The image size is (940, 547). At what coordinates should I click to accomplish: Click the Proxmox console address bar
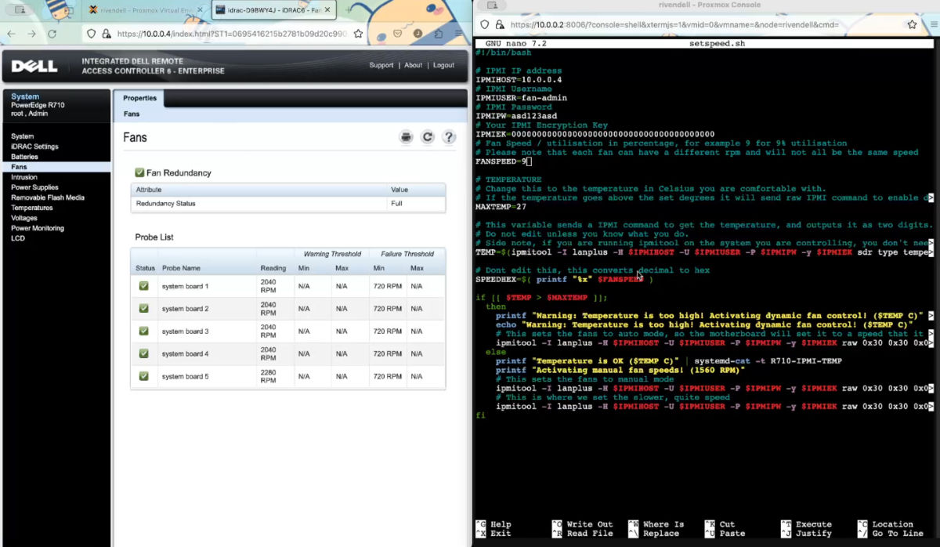point(674,25)
